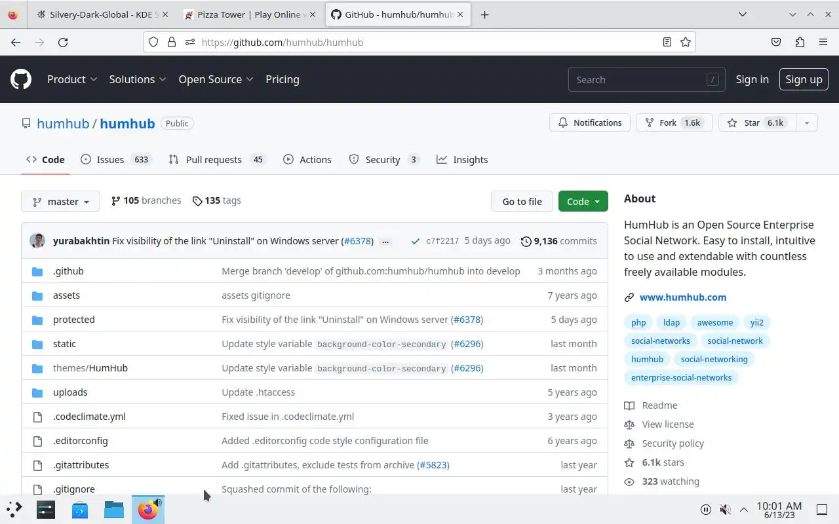Image resolution: width=839 pixels, height=524 pixels.
Task: Open the Firefox hamburger menu
Action: click(823, 42)
